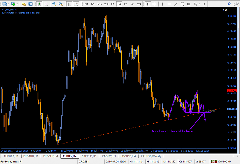The image size is (240, 164).
Task: Select the rectangle shape tool
Action: [189, 4]
